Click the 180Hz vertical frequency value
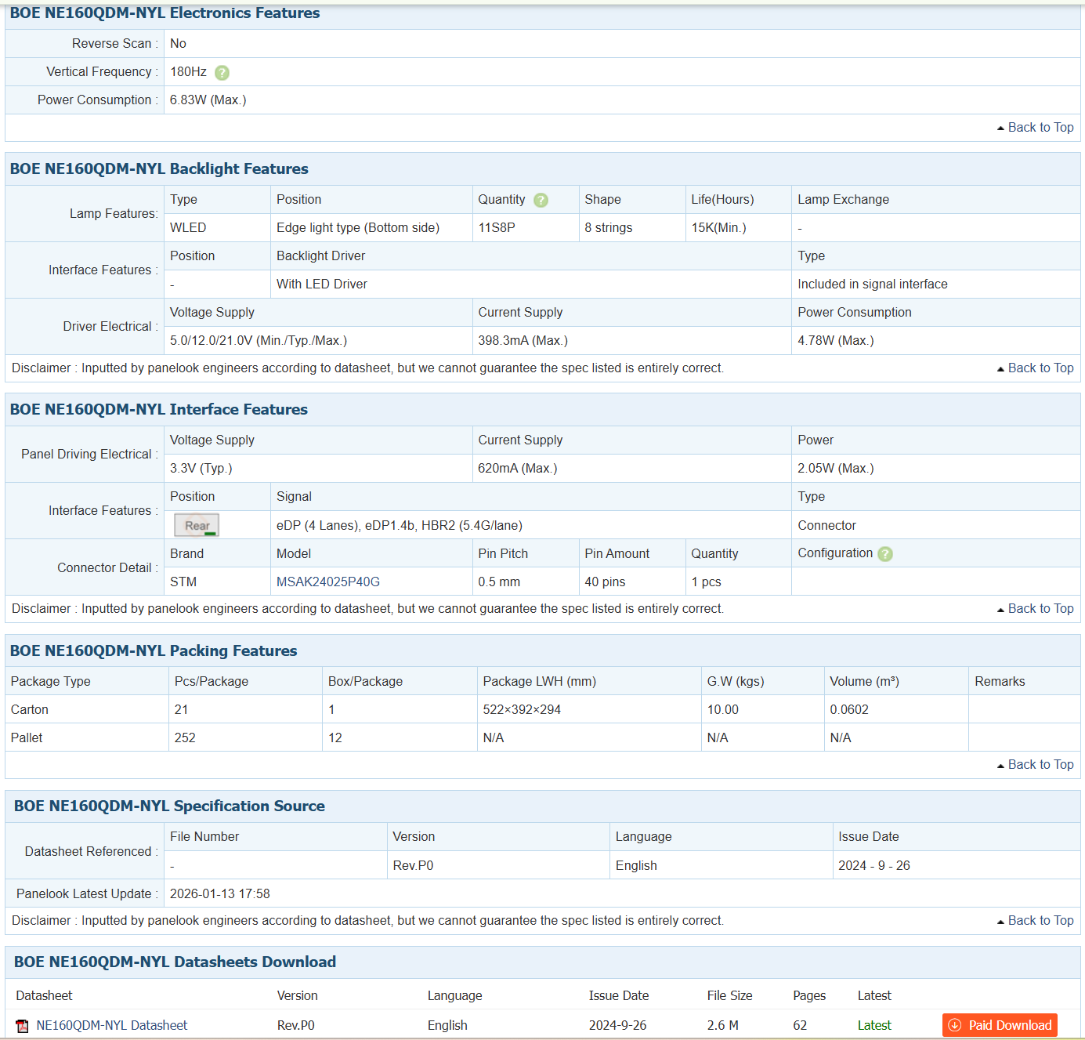Screen dimensions: 1085x1040 click(189, 71)
